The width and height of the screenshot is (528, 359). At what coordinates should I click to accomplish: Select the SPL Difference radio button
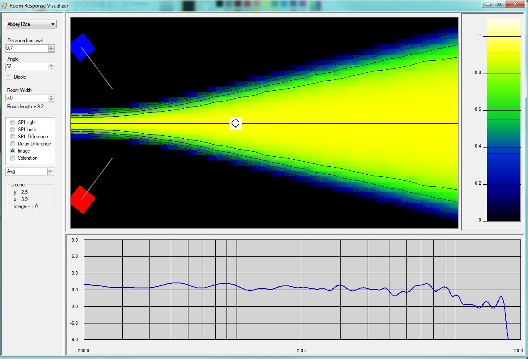point(13,137)
